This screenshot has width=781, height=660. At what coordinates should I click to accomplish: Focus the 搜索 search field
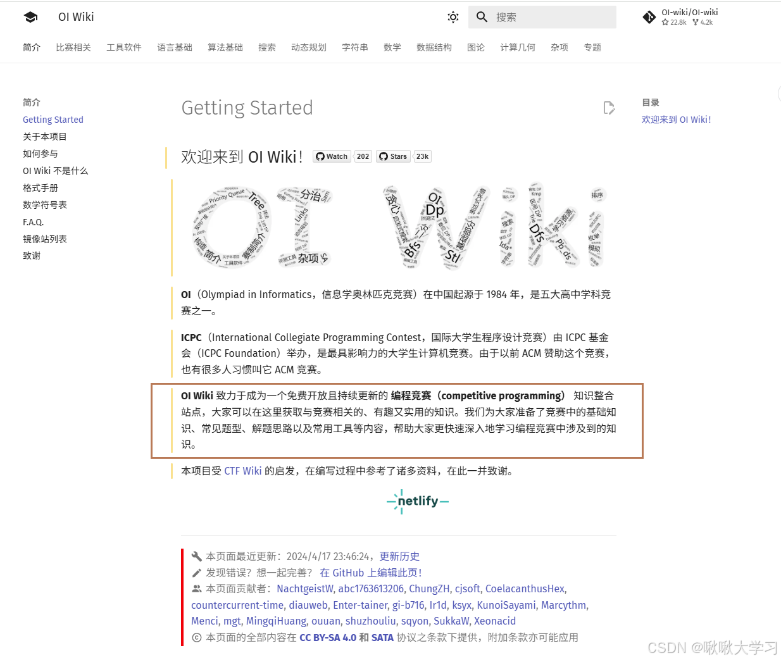pyautogui.click(x=542, y=17)
